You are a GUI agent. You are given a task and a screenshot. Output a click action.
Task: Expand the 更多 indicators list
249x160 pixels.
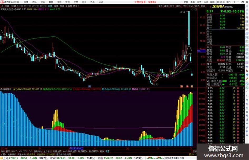(102, 151)
